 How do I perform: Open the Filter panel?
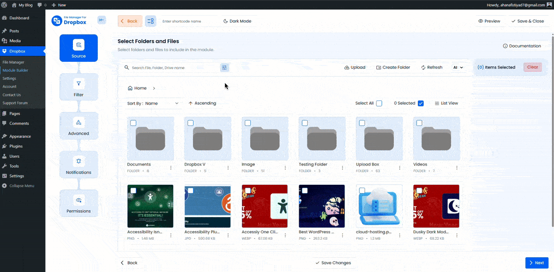click(78, 87)
